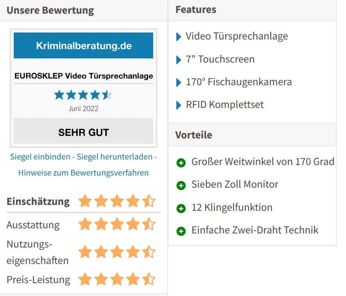Click the blue stars in the seal
The height and width of the screenshot is (296, 346).
[x=83, y=95]
